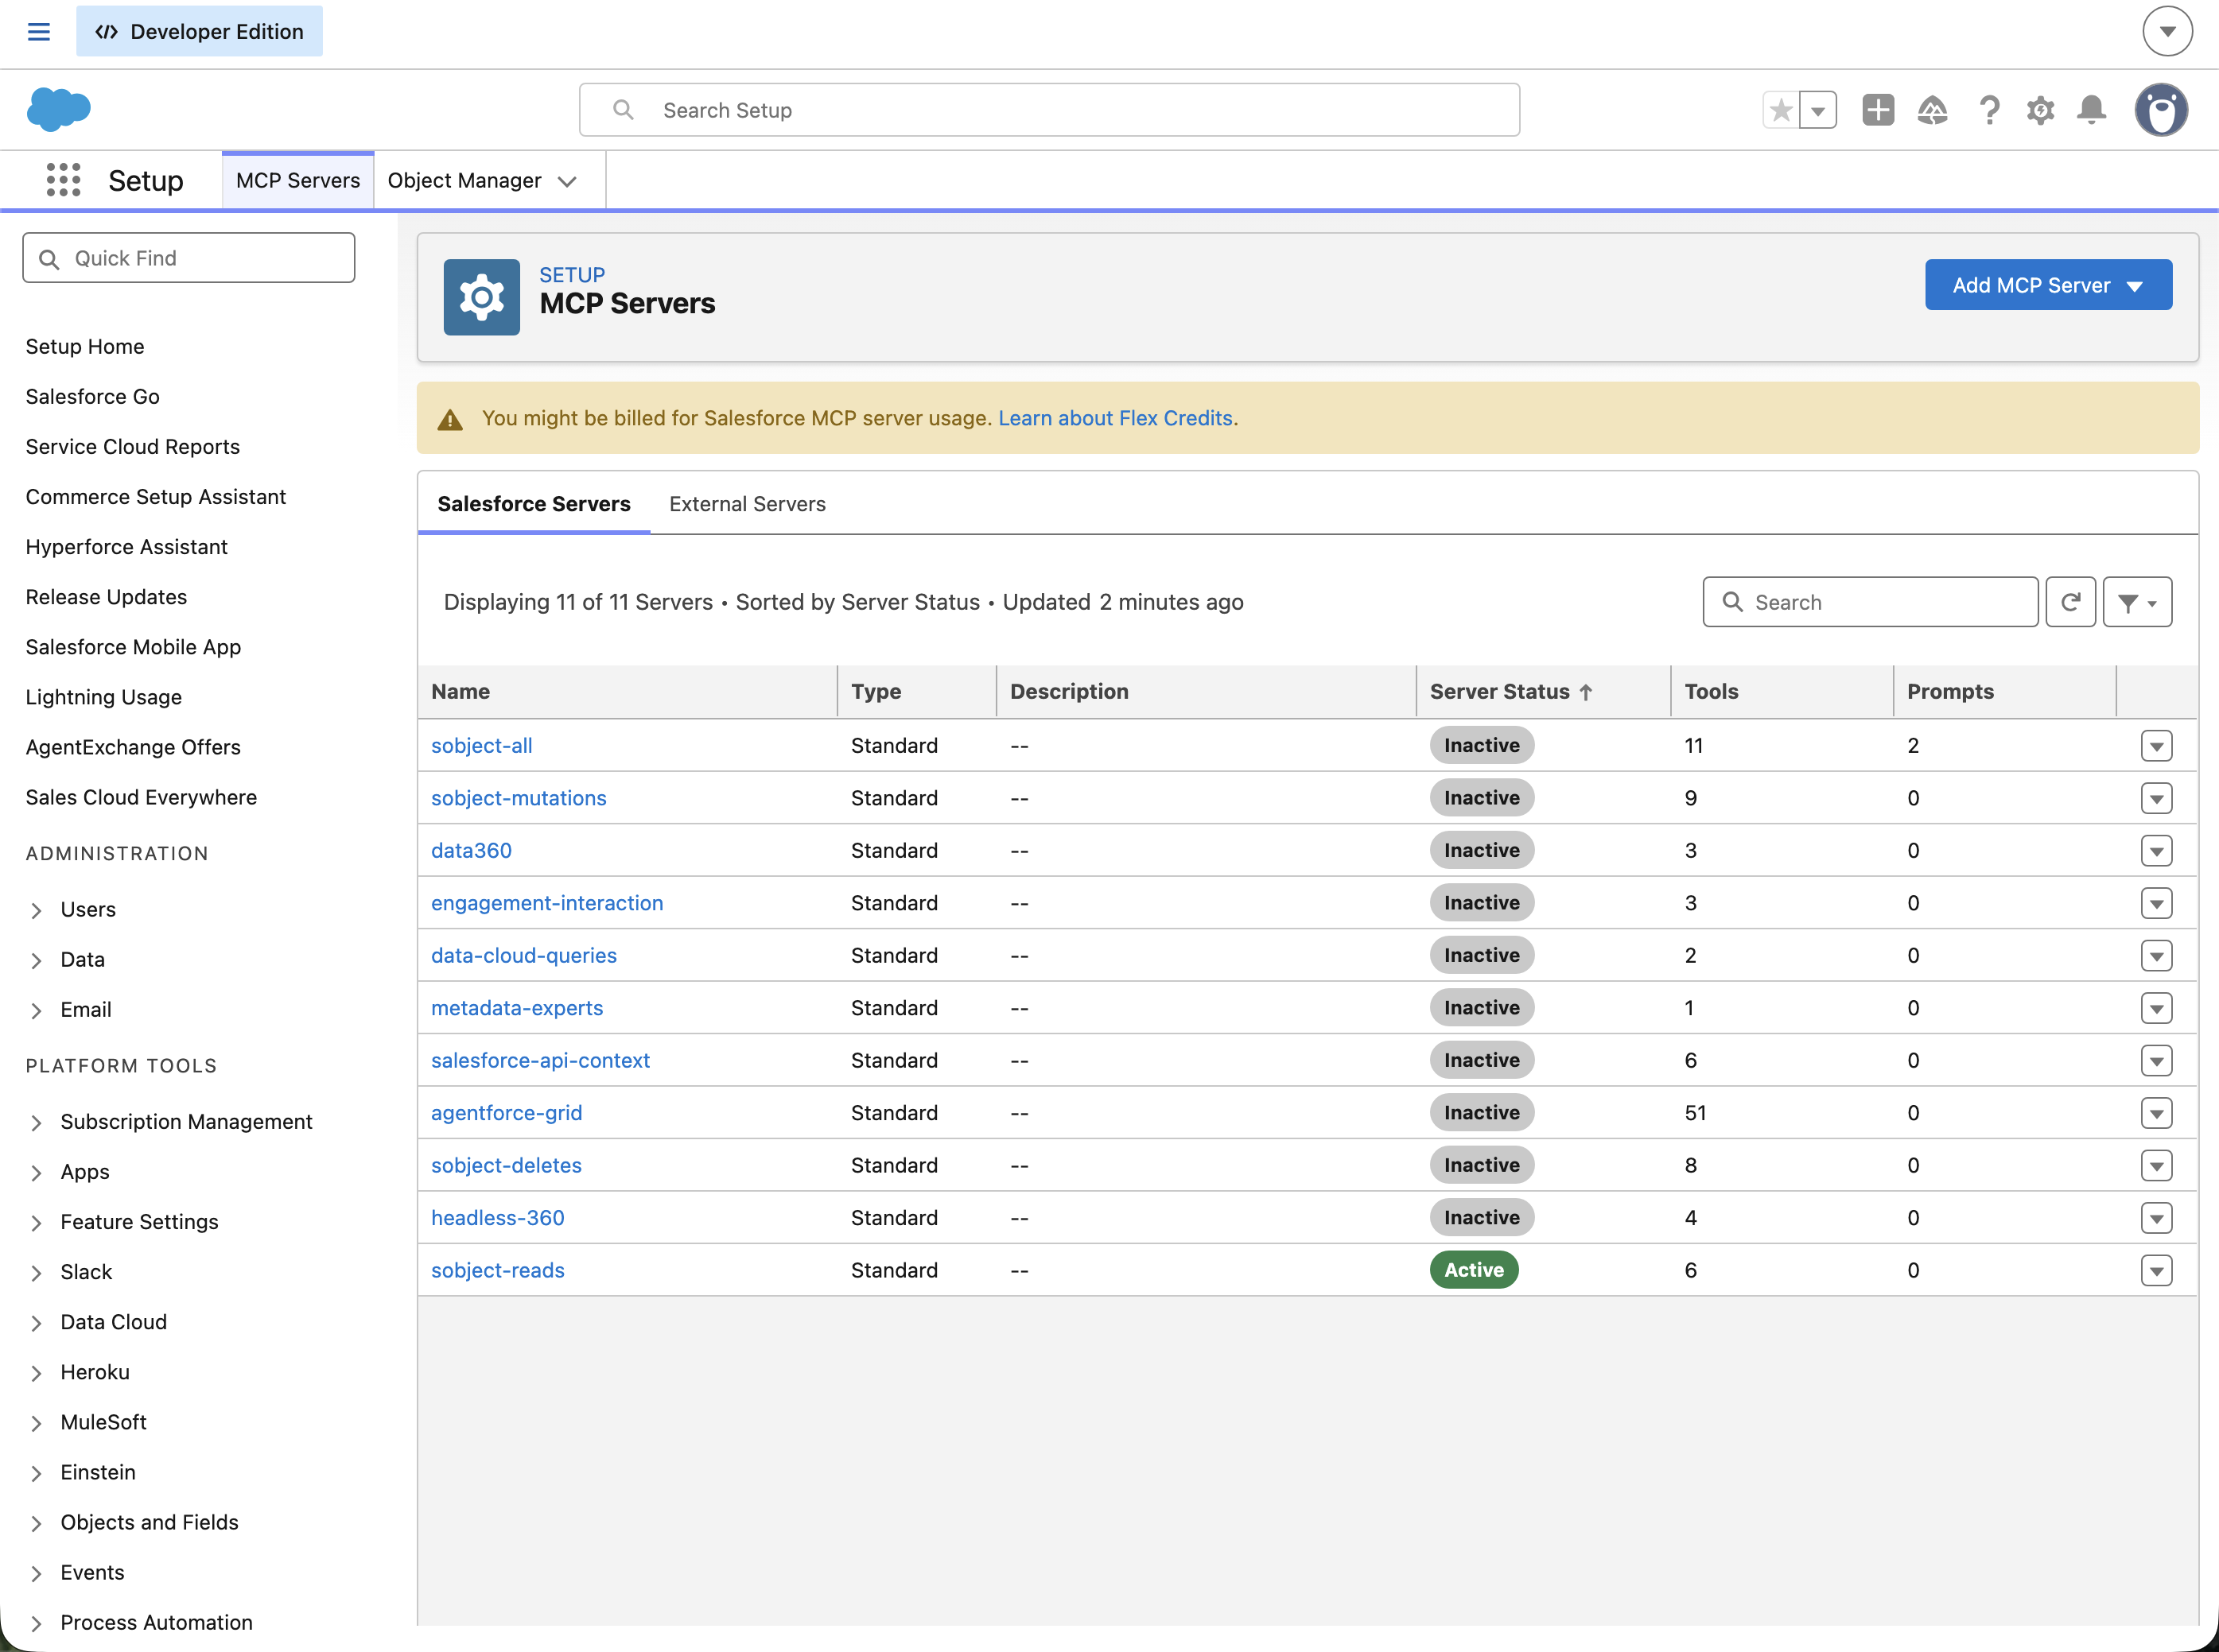
Task: Open row actions for sobject-reads
Action: pyautogui.click(x=2156, y=1270)
